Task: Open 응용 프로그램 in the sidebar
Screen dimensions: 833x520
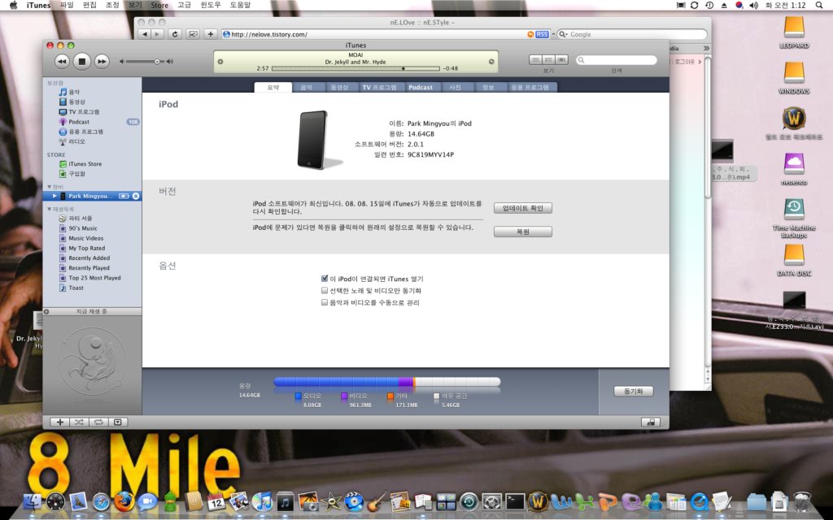Action: pos(81,132)
